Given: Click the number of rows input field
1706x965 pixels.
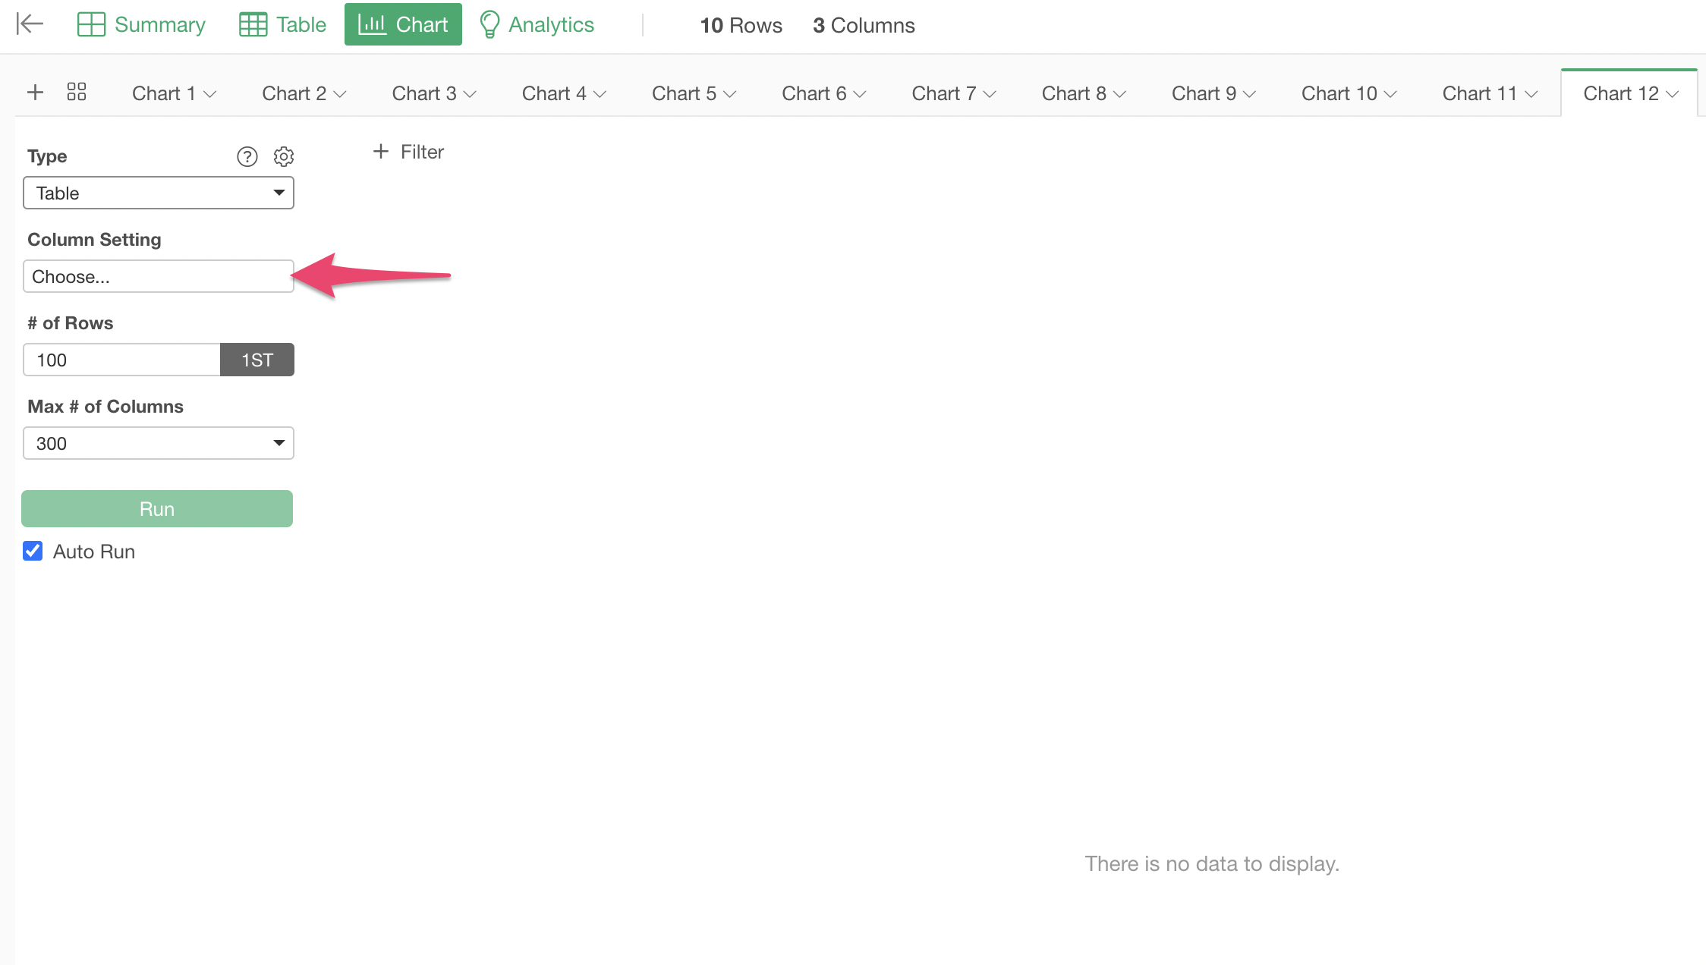Looking at the screenshot, I should click(121, 360).
